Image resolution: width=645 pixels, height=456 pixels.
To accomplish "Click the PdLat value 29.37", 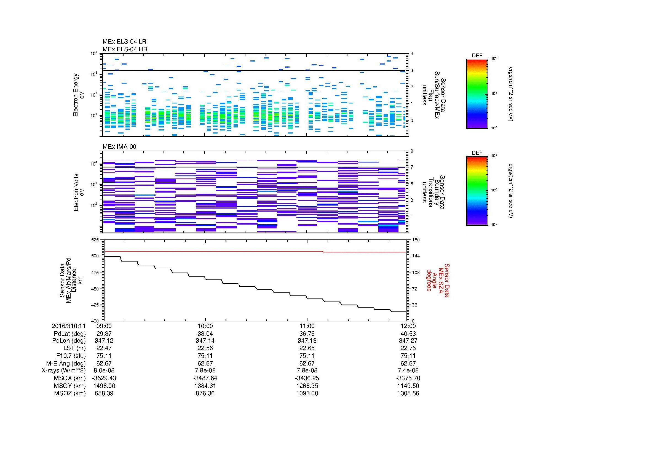I will tap(104, 334).
